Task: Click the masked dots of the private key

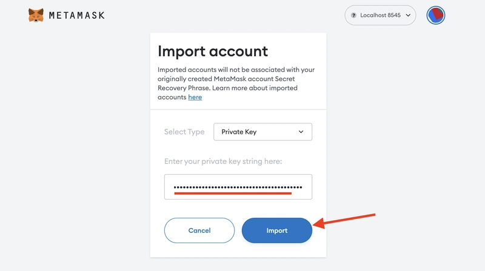Action: click(238, 187)
